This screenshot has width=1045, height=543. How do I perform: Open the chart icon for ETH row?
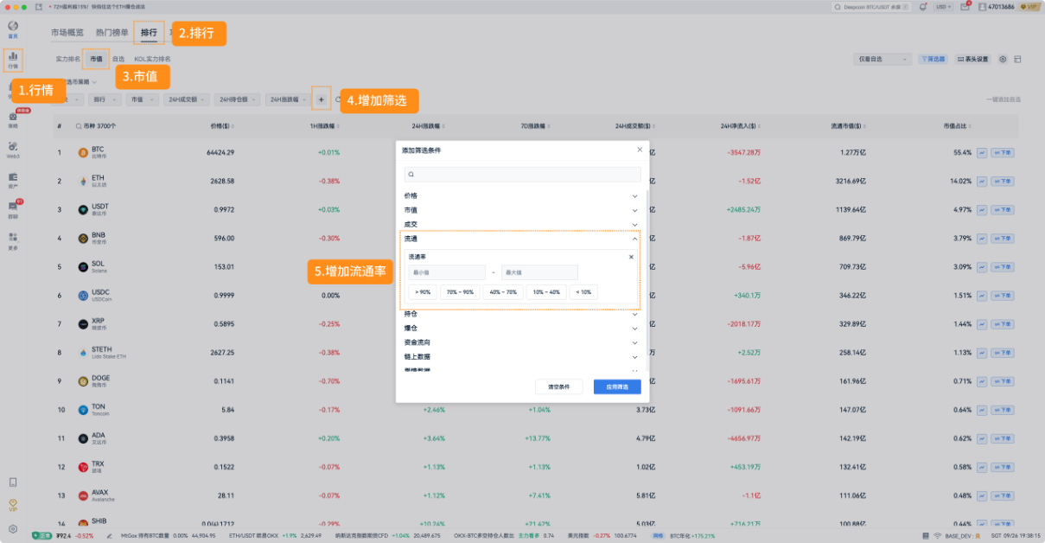[x=982, y=181]
